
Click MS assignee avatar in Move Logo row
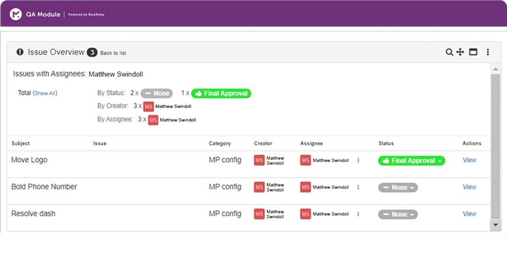pyautogui.click(x=305, y=160)
